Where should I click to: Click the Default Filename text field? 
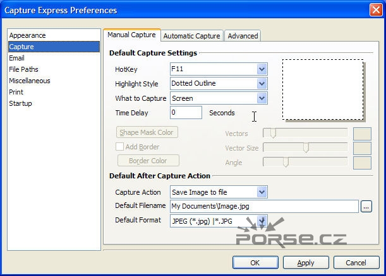(x=264, y=206)
